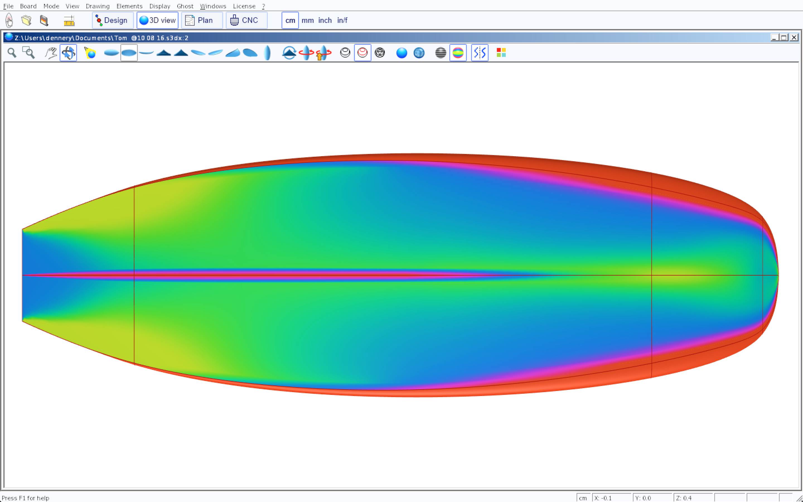Viewport: 803px width, 502px height.
Task: Toggle the red slices outline display
Action: click(x=362, y=53)
